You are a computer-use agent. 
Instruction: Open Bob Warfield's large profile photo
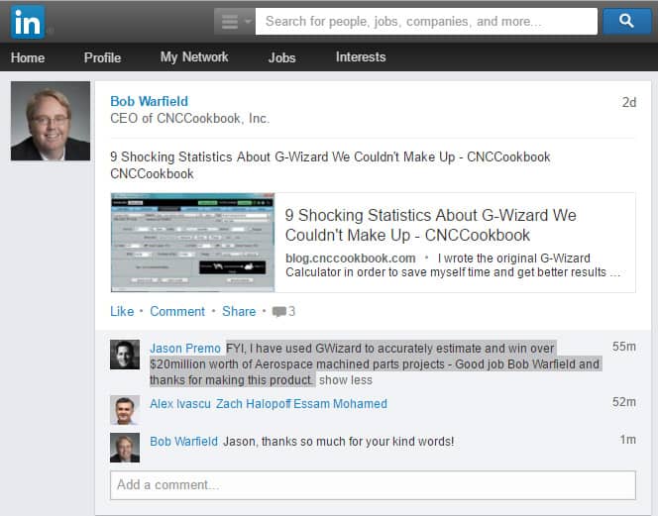[x=50, y=121]
